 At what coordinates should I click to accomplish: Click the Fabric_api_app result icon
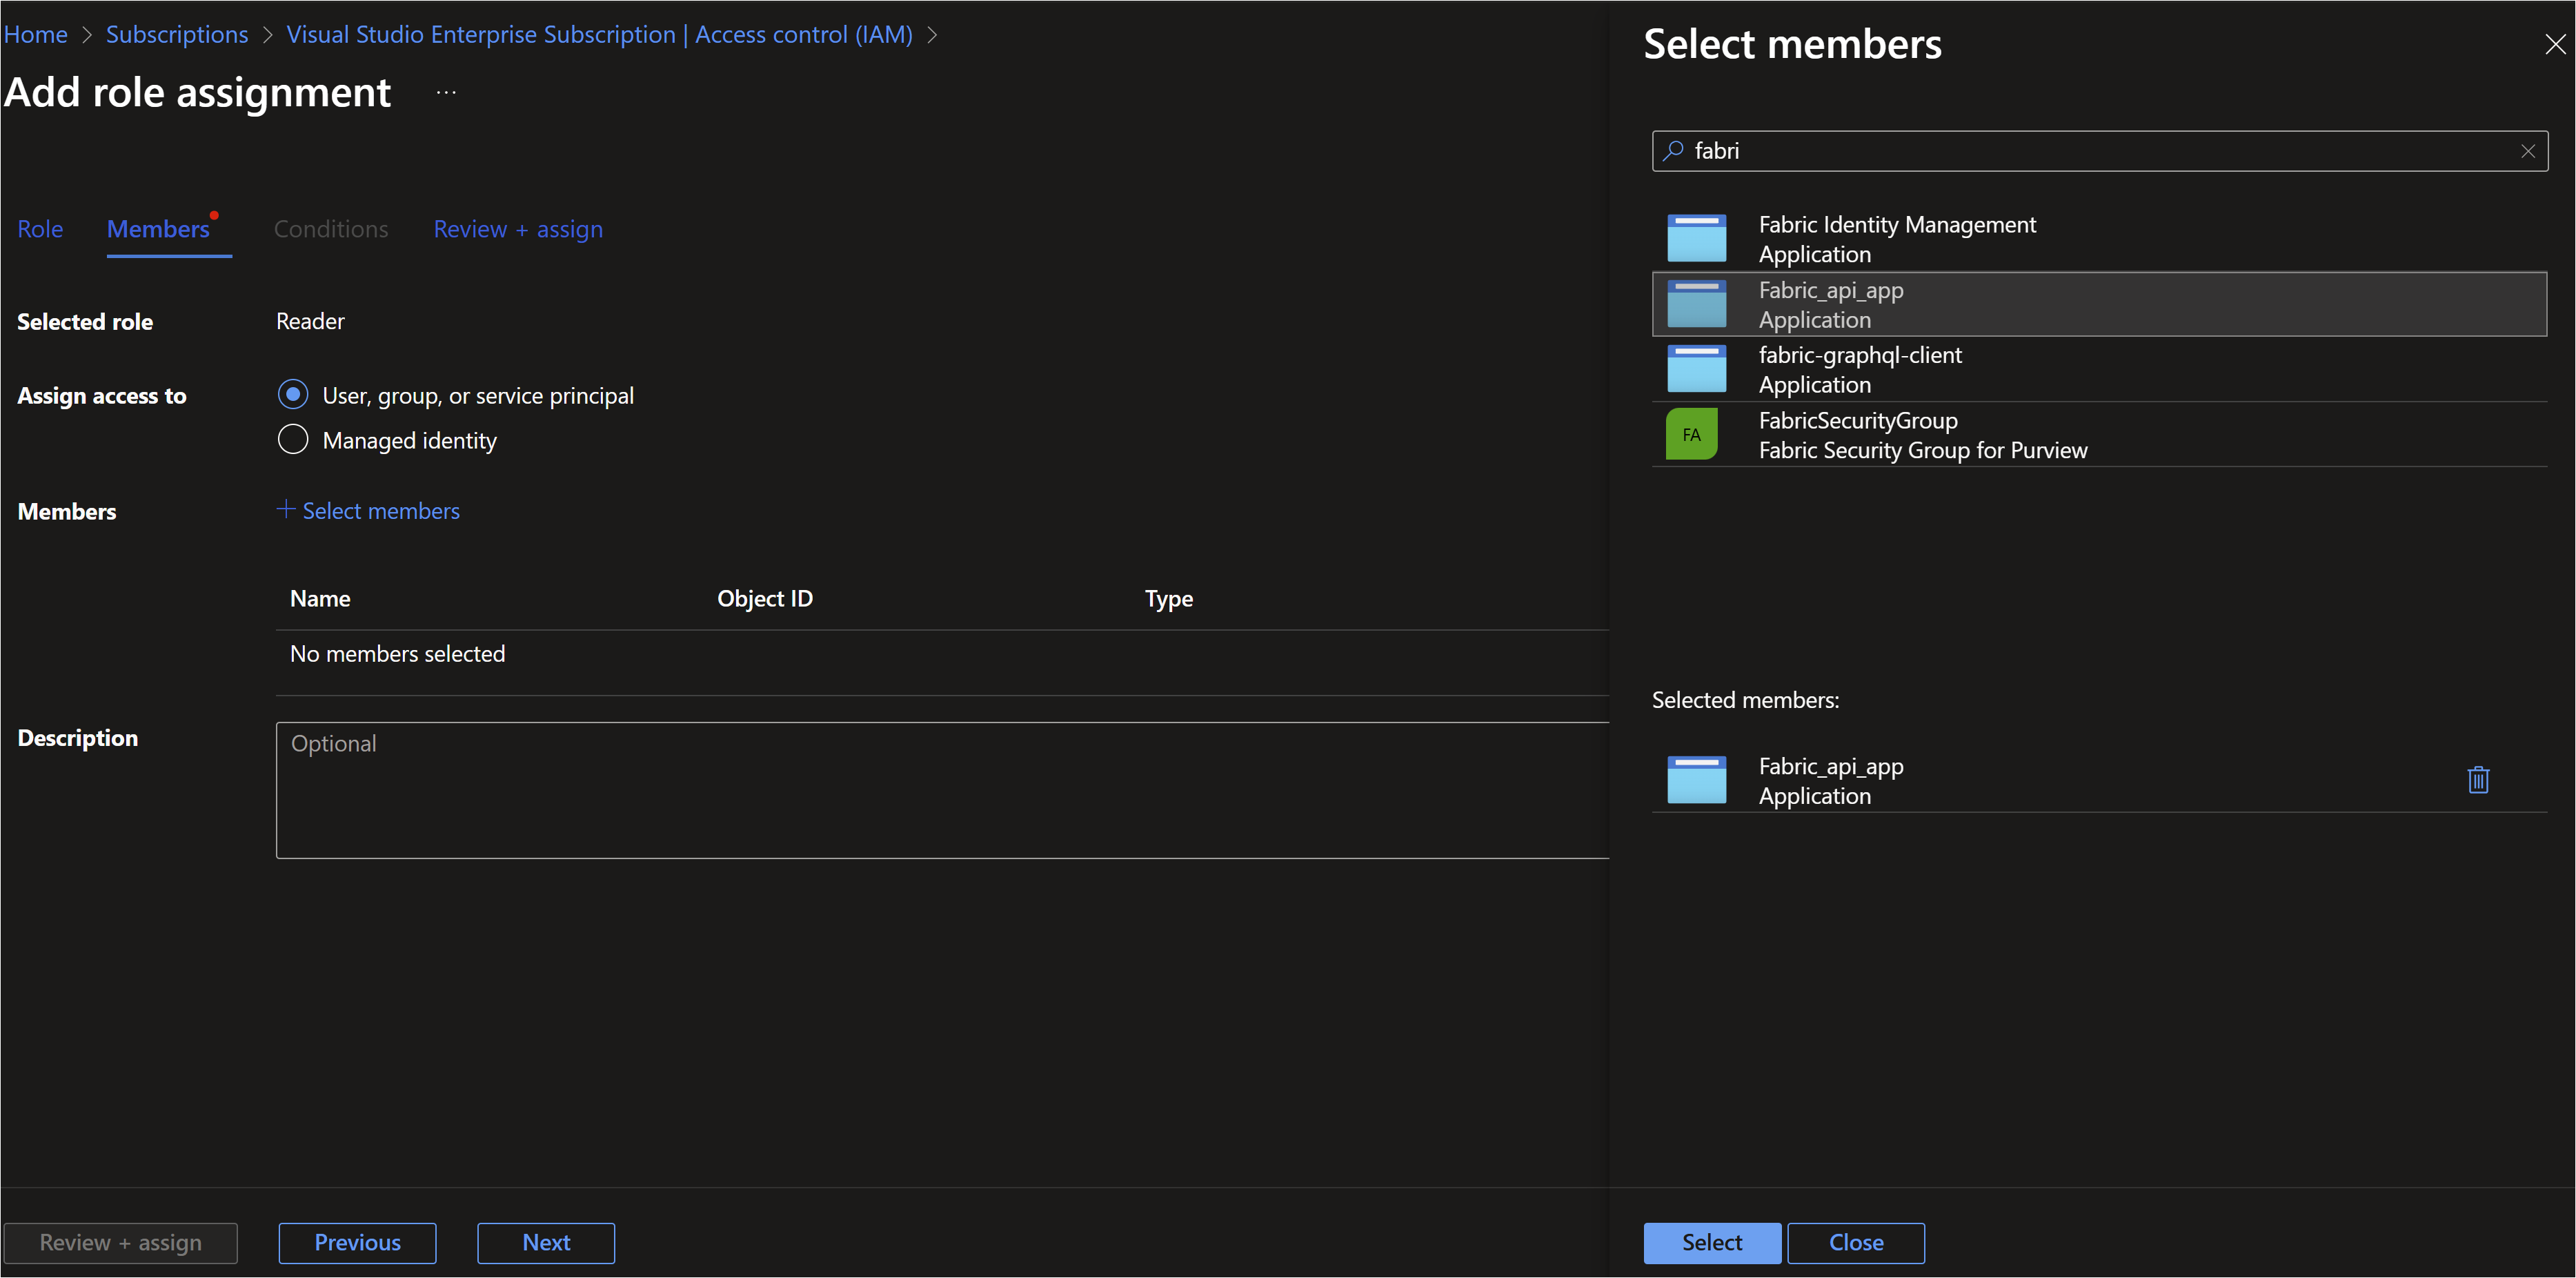point(1696,304)
